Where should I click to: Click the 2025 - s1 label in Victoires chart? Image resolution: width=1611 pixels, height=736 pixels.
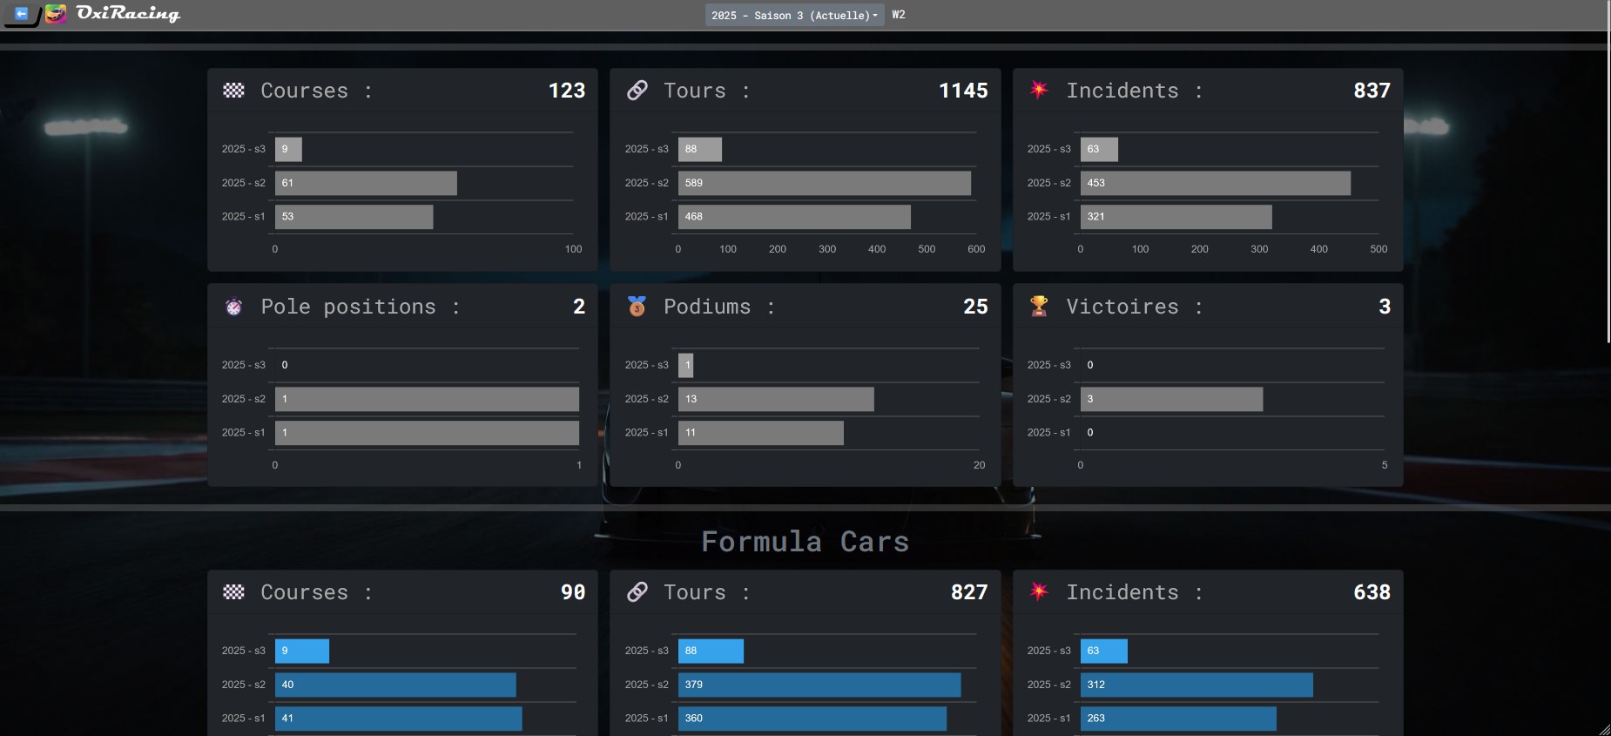point(1048,433)
